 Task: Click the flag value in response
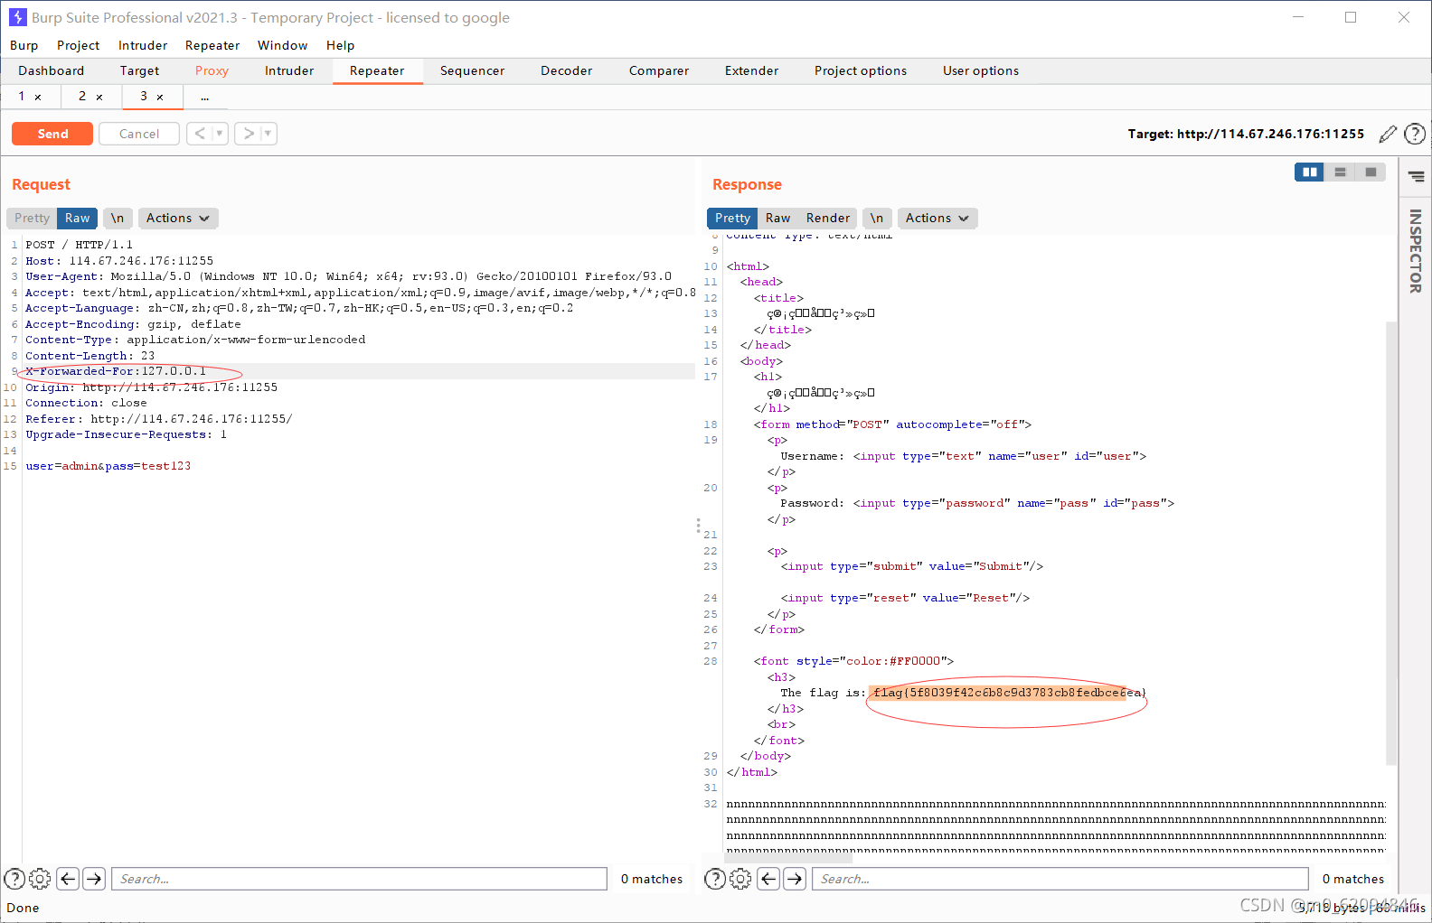point(1009,693)
